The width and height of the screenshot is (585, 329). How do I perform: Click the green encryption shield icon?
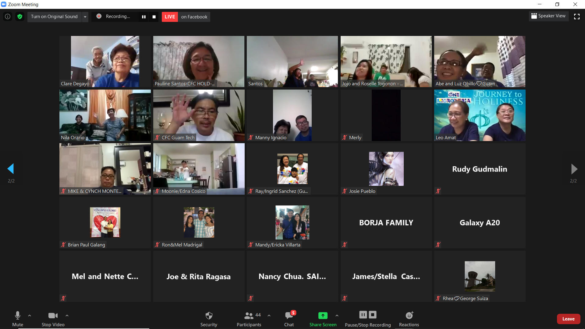[x=20, y=16]
